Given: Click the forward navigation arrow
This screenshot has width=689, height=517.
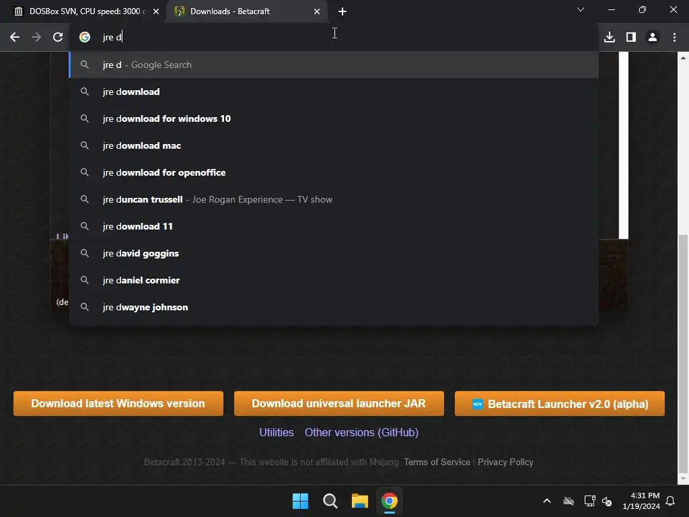Looking at the screenshot, I should coord(36,38).
